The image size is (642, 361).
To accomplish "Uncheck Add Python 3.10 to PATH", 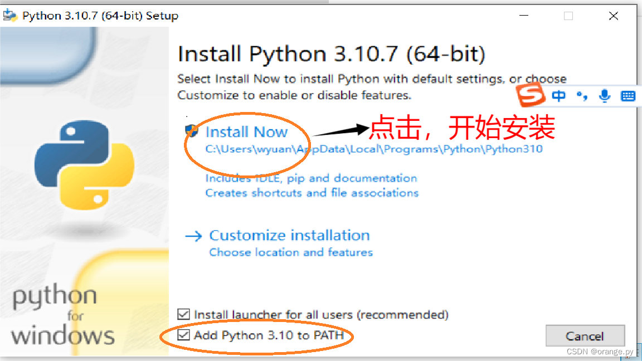I will tap(184, 335).
